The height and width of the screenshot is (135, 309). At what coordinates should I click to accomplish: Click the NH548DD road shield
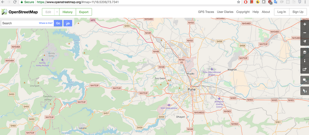point(199,113)
